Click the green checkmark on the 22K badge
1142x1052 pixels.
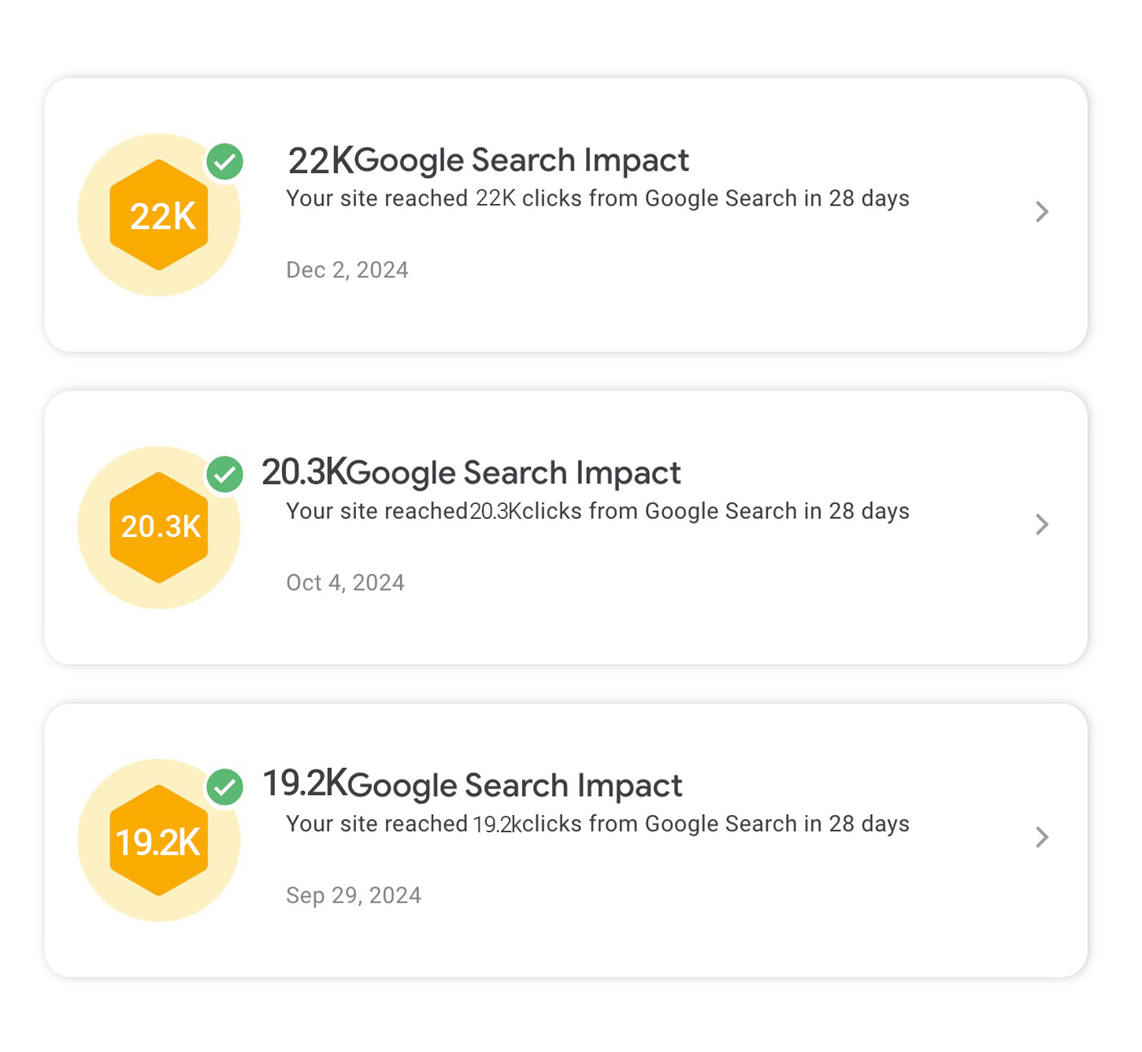225,162
